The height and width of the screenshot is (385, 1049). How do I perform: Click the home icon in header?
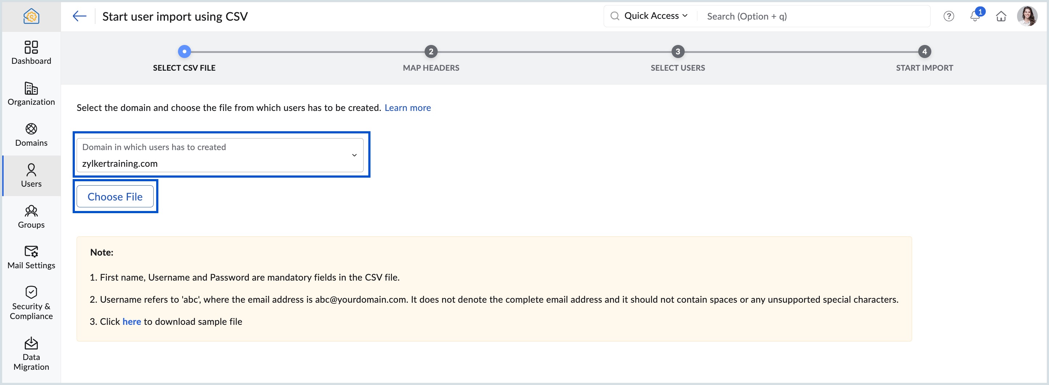1001,16
